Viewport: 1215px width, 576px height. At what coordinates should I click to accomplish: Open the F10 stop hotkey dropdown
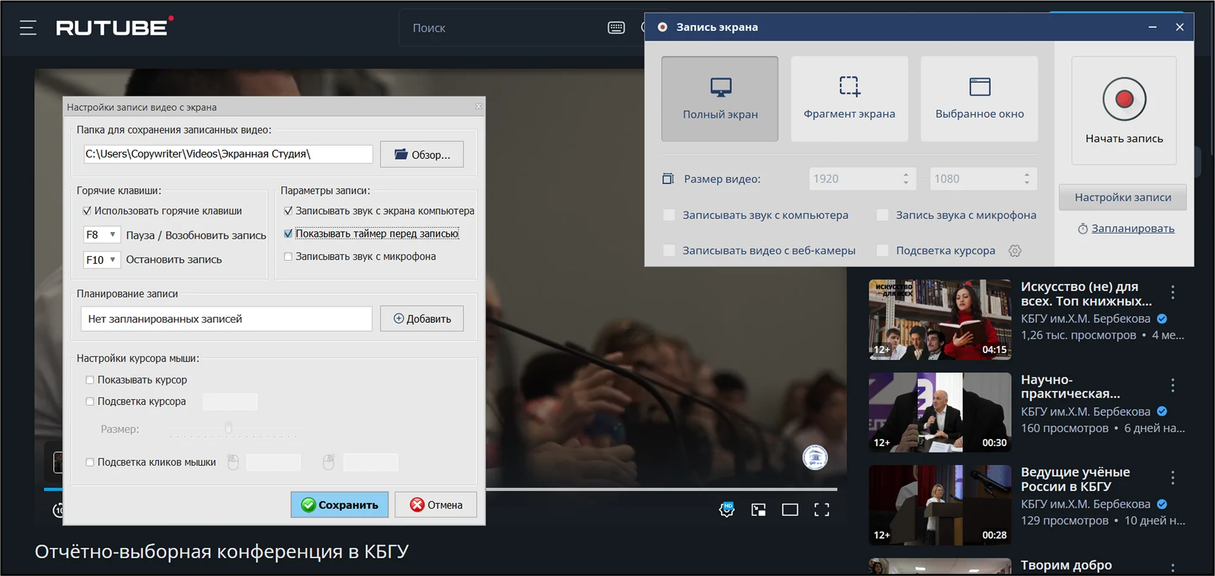pos(101,260)
